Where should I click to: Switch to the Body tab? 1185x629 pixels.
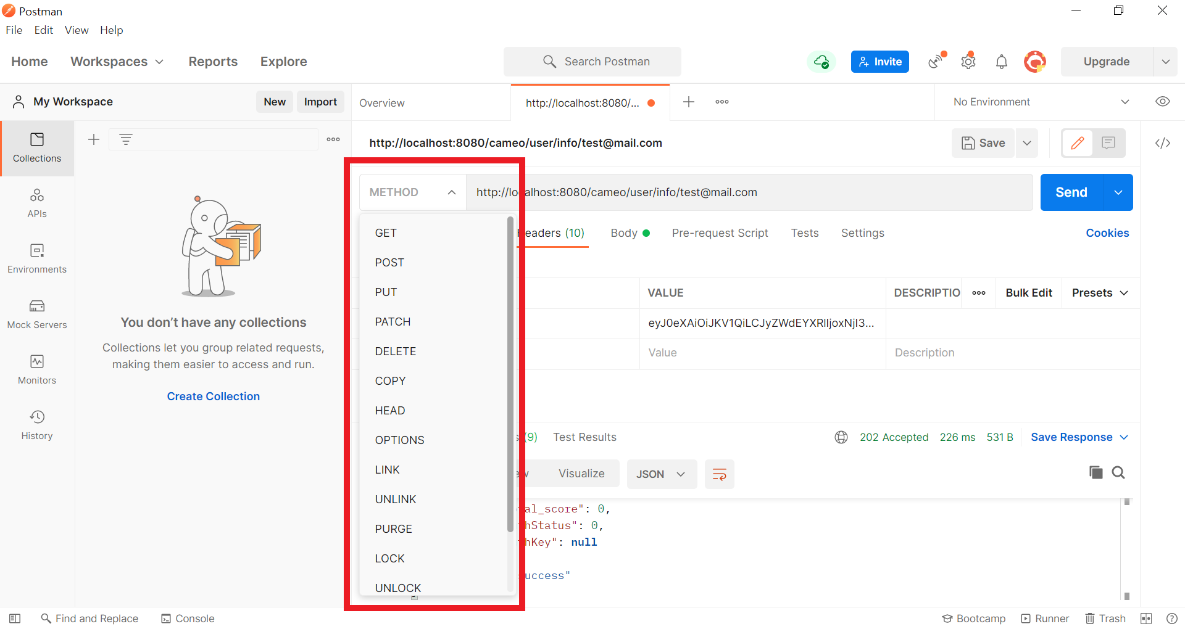coord(630,233)
